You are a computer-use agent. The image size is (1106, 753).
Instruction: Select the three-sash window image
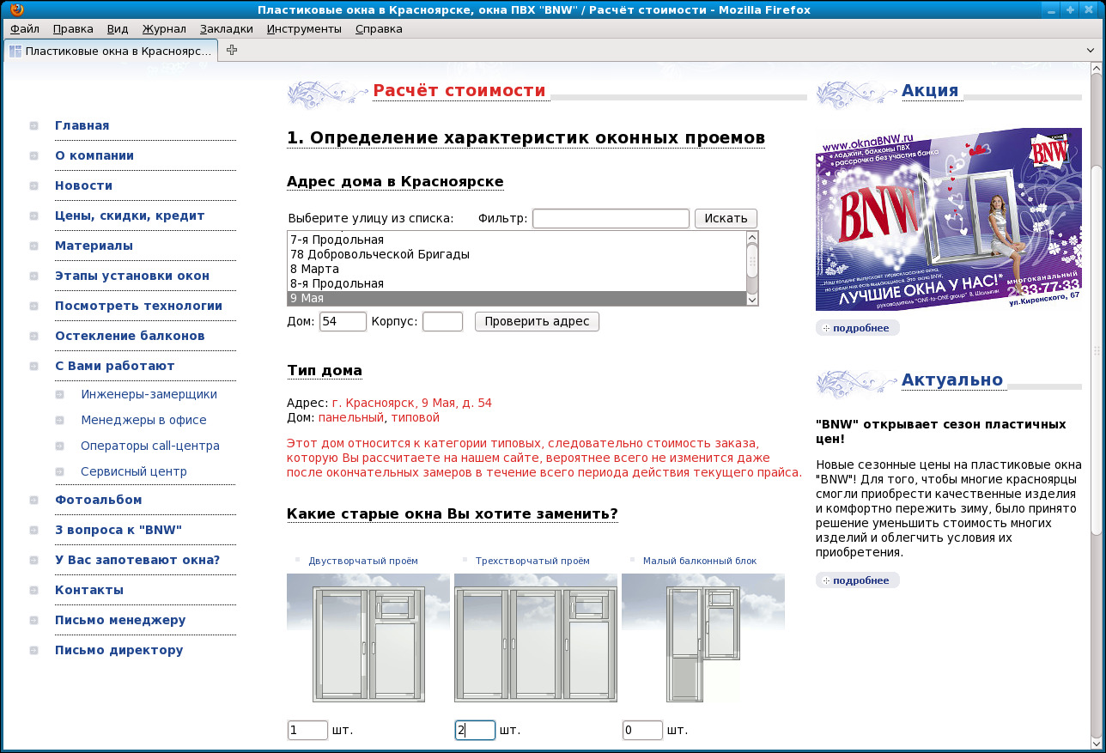[535, 638]
